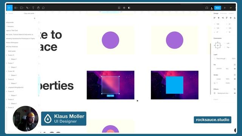Collapse the 'Frame 6' layer group
This screenshot has height=136, width=242.
[7, 79]
